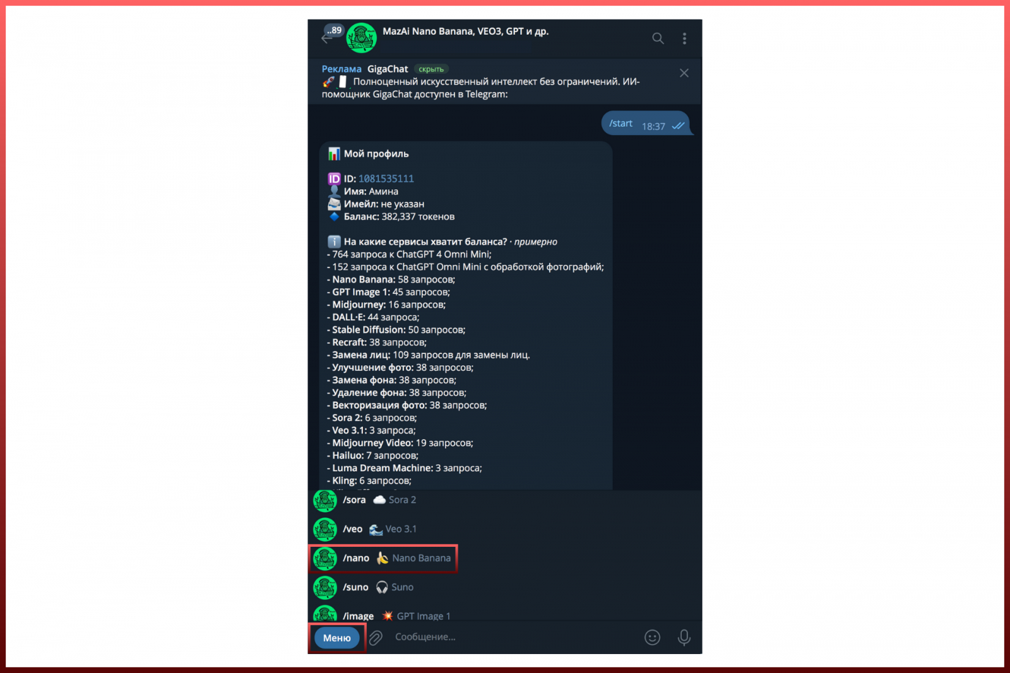The image size is (1010, 673).
Task: Open the Реклама link
Action: pos(342,69)
